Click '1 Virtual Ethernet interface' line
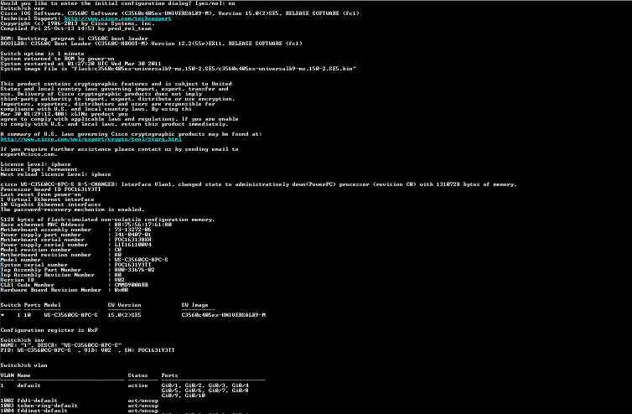The height and width of the screenshot is (414, 632). click(x=48, y=199)
